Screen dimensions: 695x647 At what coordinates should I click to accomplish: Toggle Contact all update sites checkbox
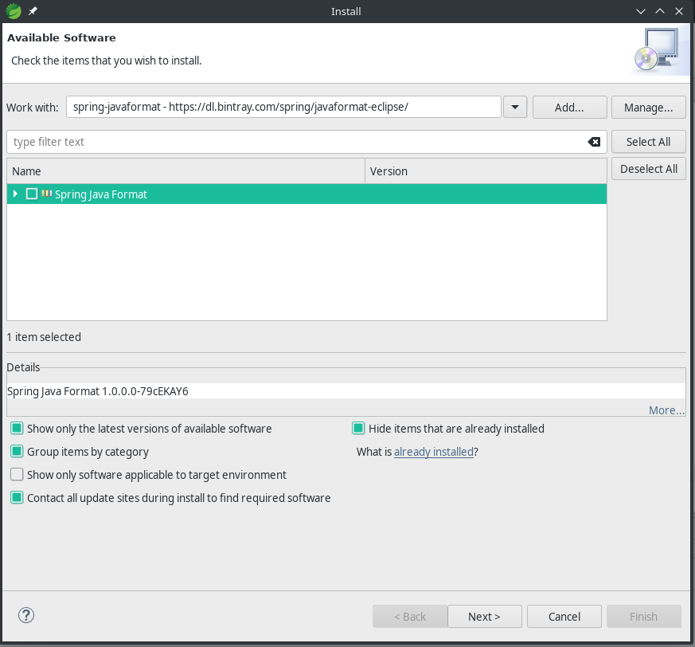coord(17,497)
